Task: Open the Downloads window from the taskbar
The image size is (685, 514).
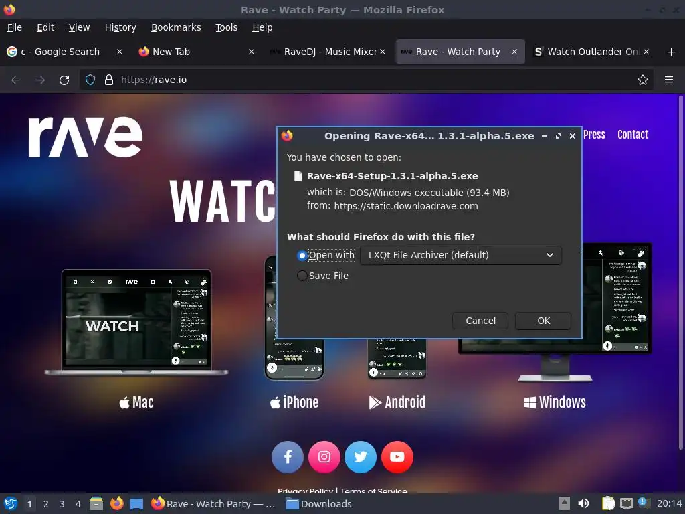Action: [318, 503]
